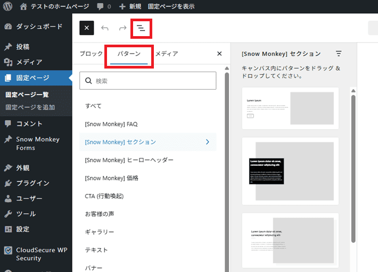Image resolution: width=378 pixels, height=272 pixels.
Task: Click the Snow Monkey Forms pin icon
Action: (8, 140)
